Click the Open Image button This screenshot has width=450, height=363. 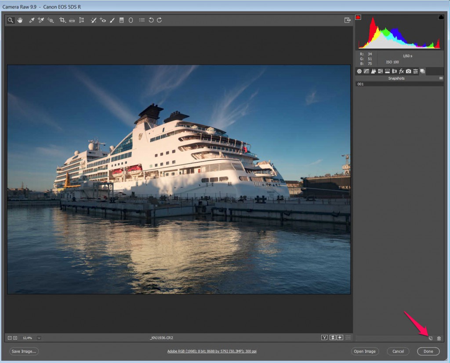click(365, 351)
